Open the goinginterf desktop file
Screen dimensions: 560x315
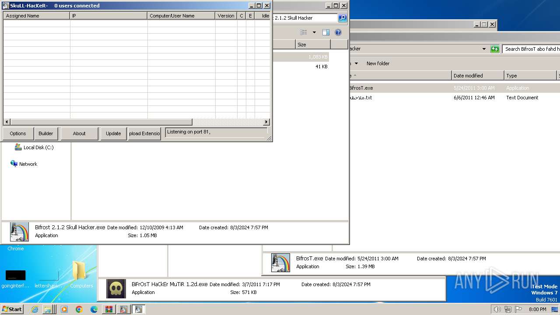15,279
